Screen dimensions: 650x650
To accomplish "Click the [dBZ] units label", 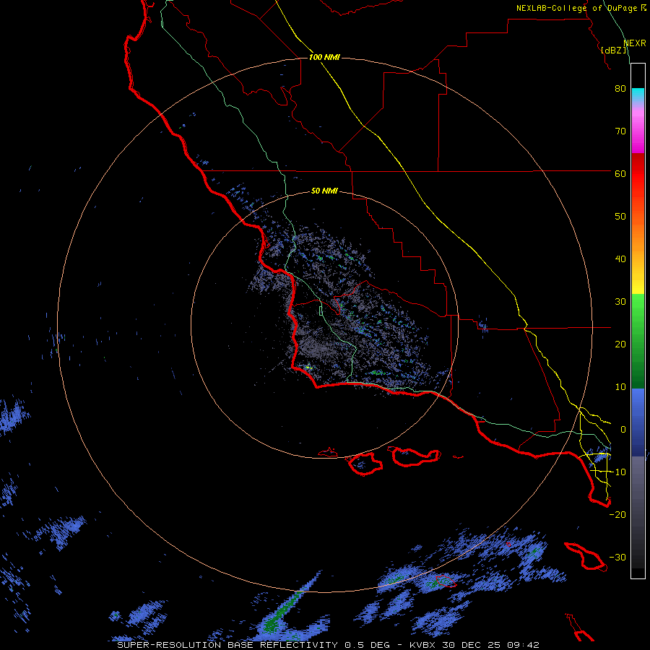I will 613,51.
